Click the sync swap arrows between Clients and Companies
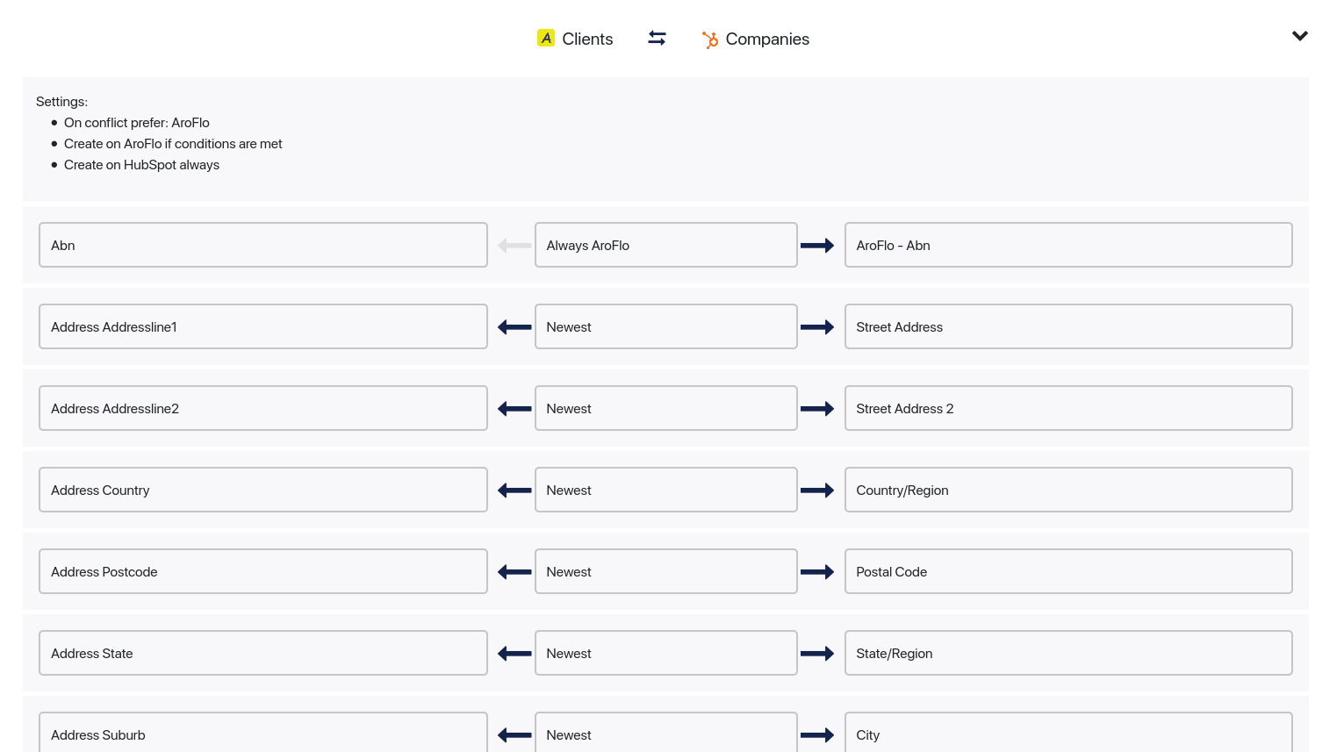Screen dimensions: 1337x752 click(657, 38)
